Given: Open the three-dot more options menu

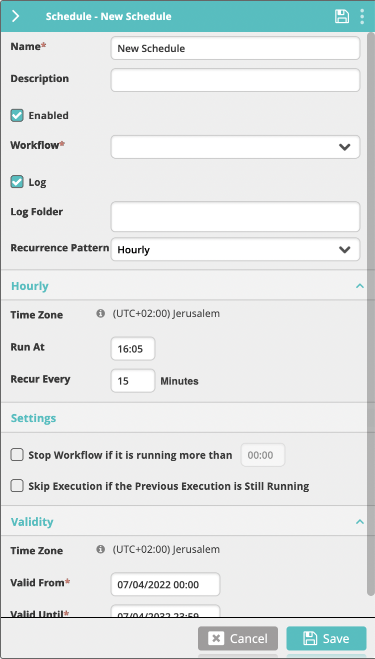Looking at the screenshot, I should tap(362, 16).
